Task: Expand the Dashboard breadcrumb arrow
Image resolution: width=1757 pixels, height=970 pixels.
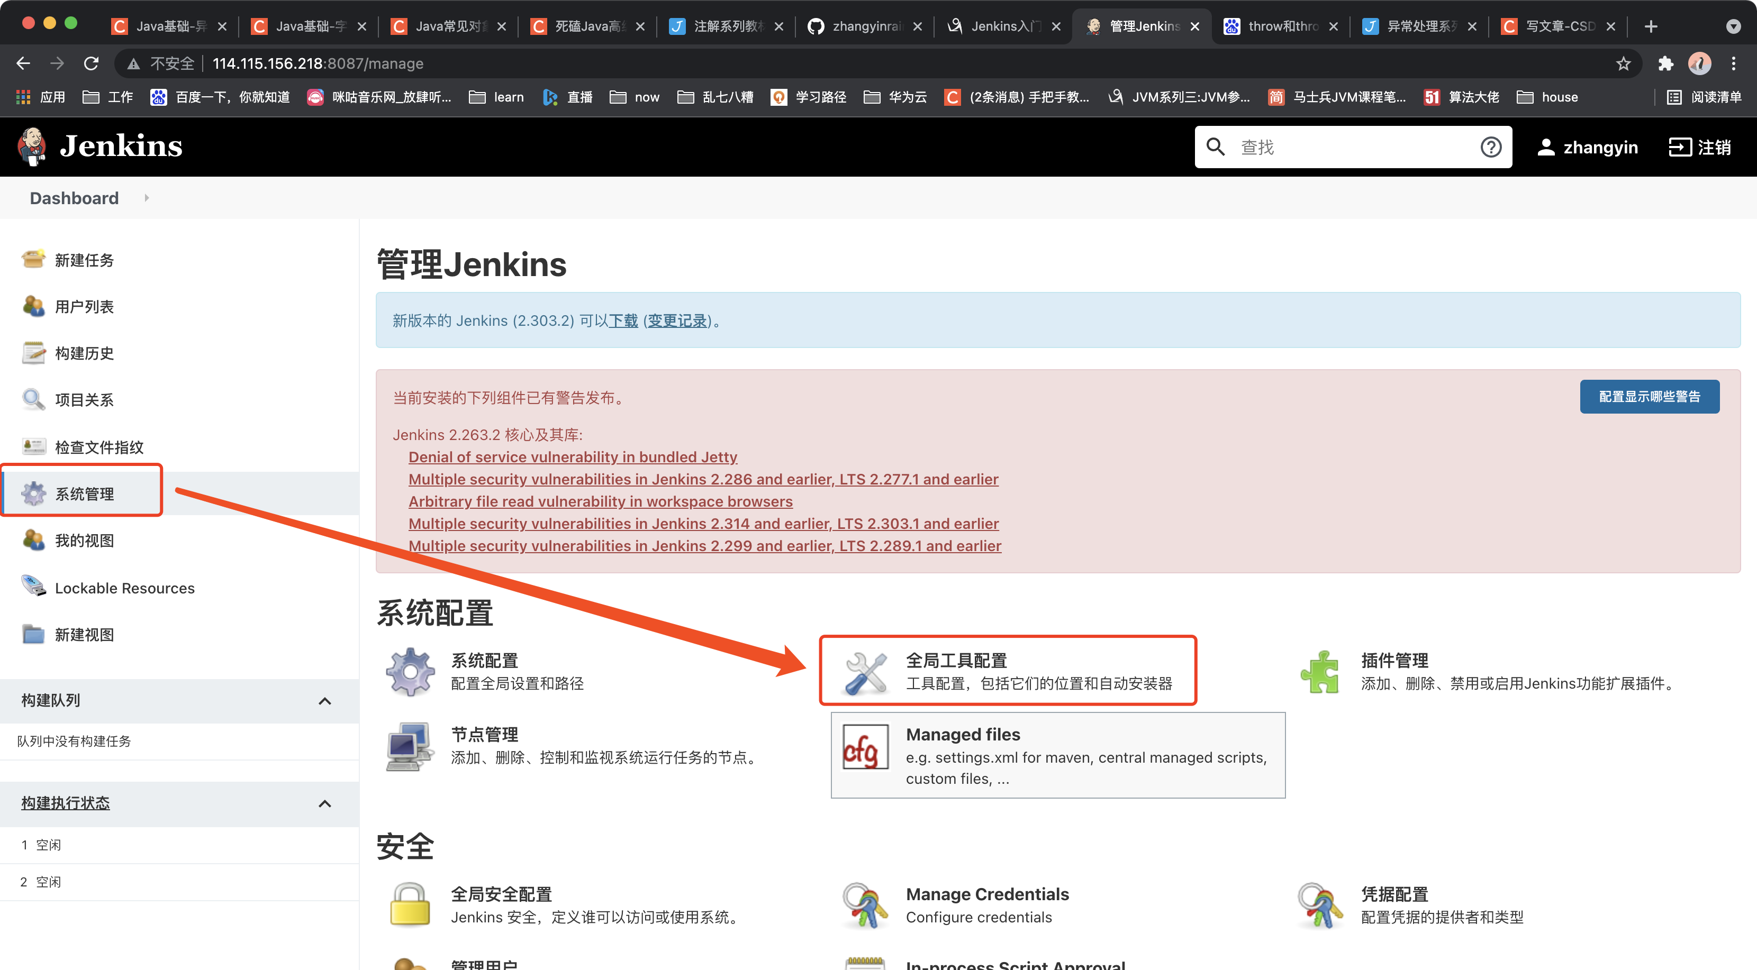Action: point(147,198)
